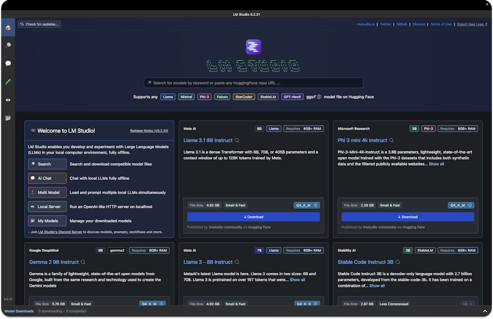
Task: Select the Mistral architecture tag
Action: [x=187, y=97]
